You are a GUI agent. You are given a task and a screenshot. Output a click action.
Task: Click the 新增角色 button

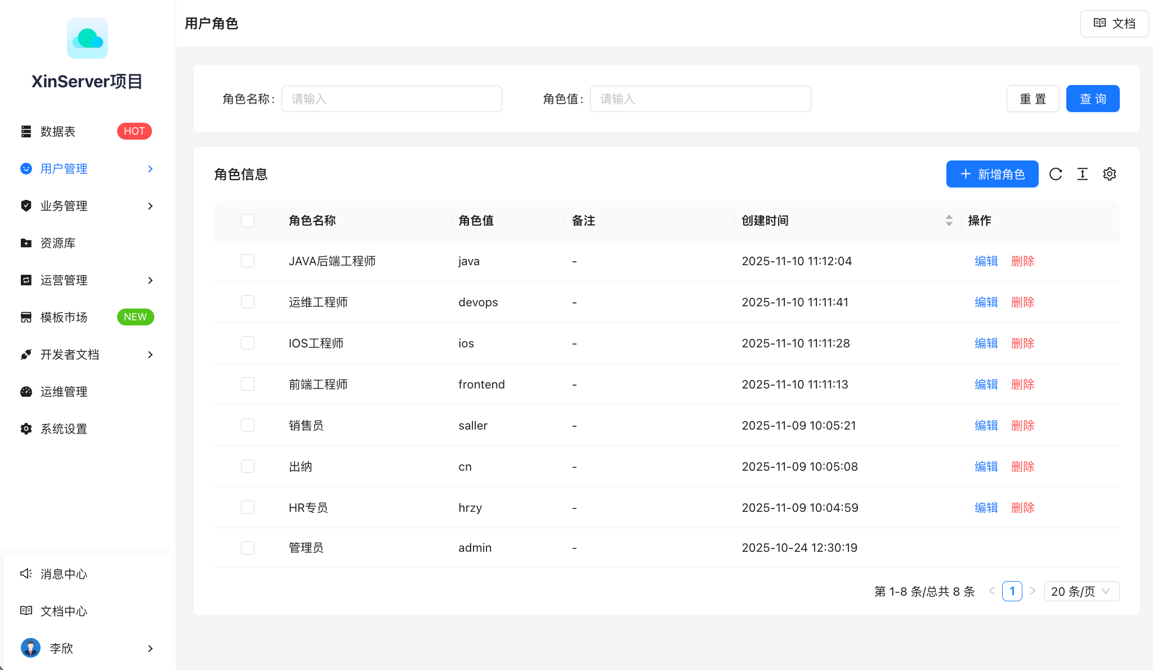tap(992, 174)
